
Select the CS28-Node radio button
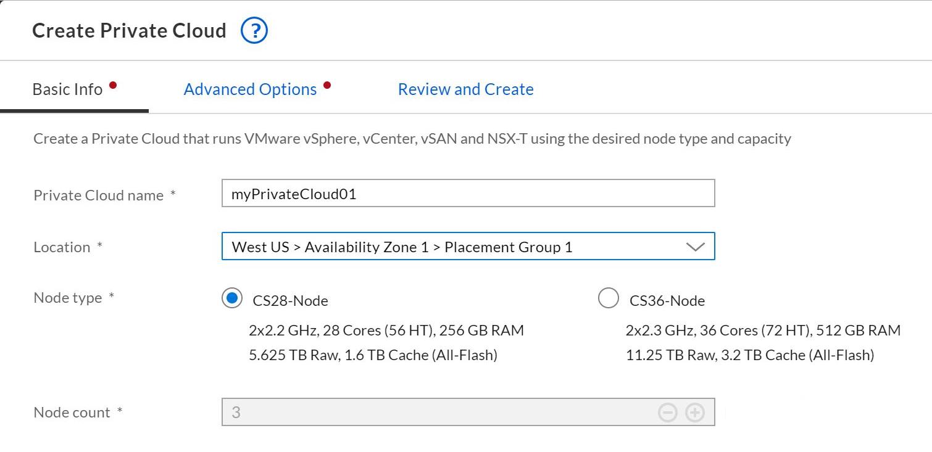pos(231,298)
